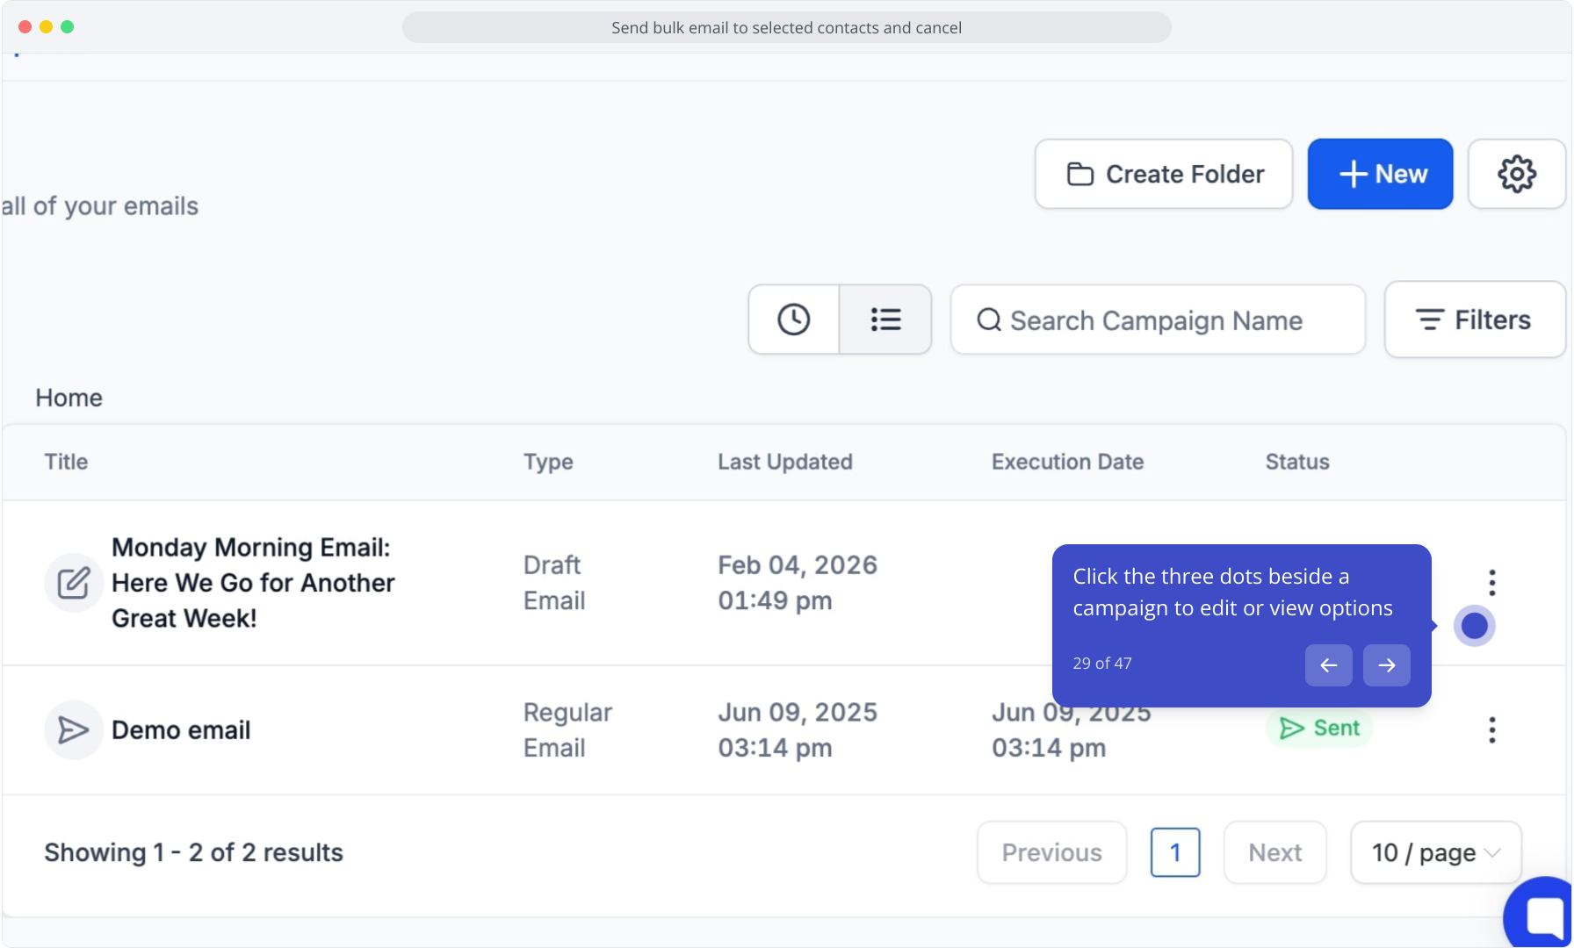Switch to the clock schedule view
The width and height of the screenshot is (1574, 948).
pos(794,320)
